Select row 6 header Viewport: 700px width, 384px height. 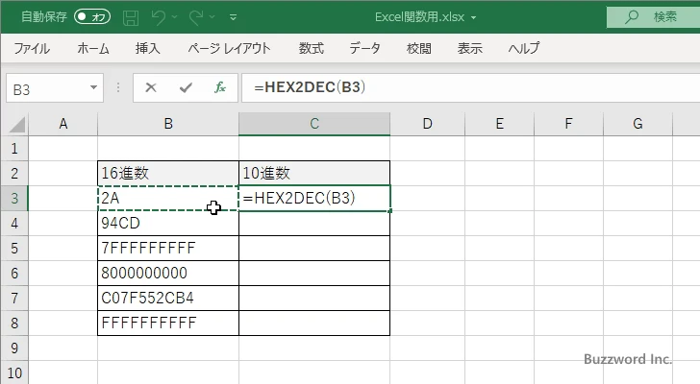pos(14,273)
